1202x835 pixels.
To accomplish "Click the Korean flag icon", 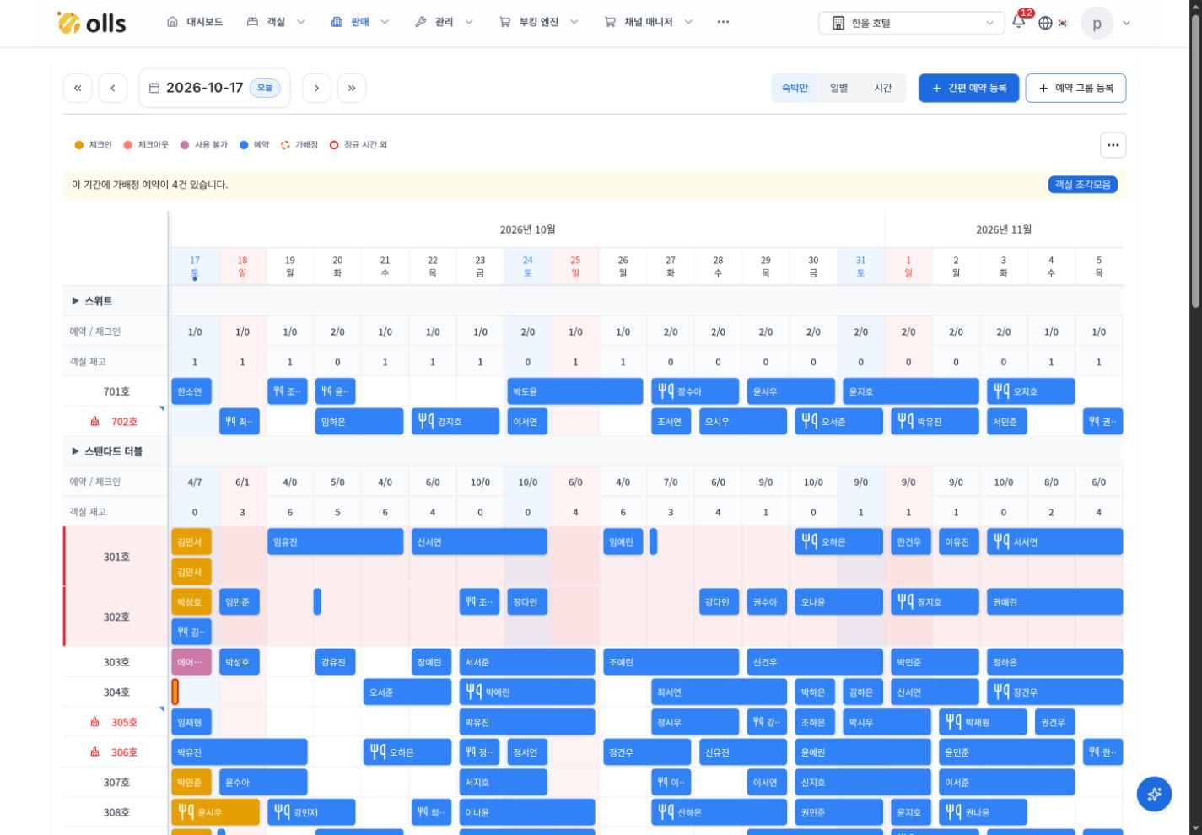I will coord(1063,23).
